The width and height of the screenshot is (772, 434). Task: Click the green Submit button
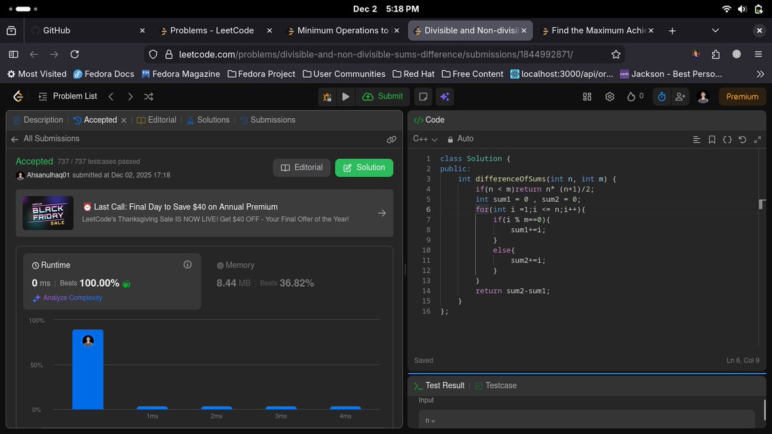[383, 96]
